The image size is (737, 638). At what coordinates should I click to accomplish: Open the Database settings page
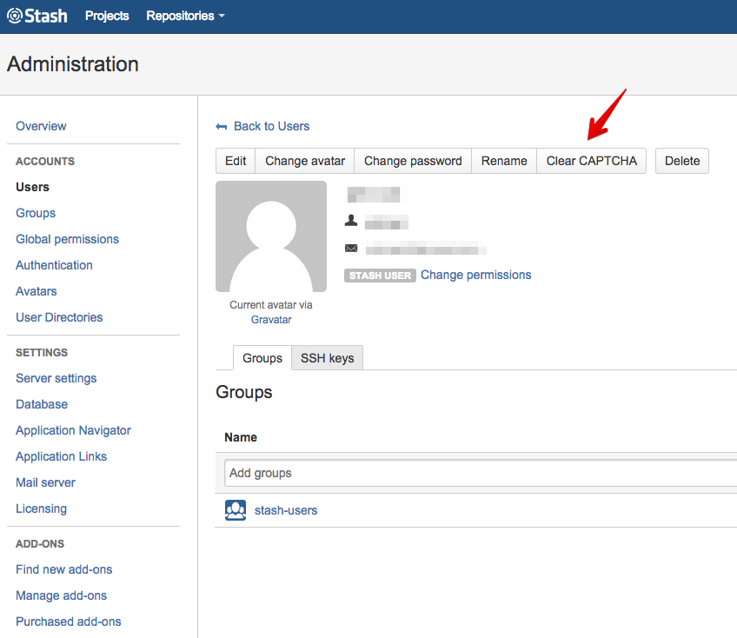pos(42,404)
